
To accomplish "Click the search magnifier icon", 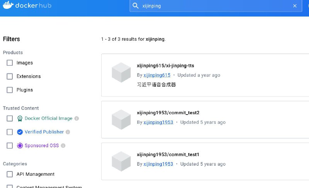I will (136, 6).
